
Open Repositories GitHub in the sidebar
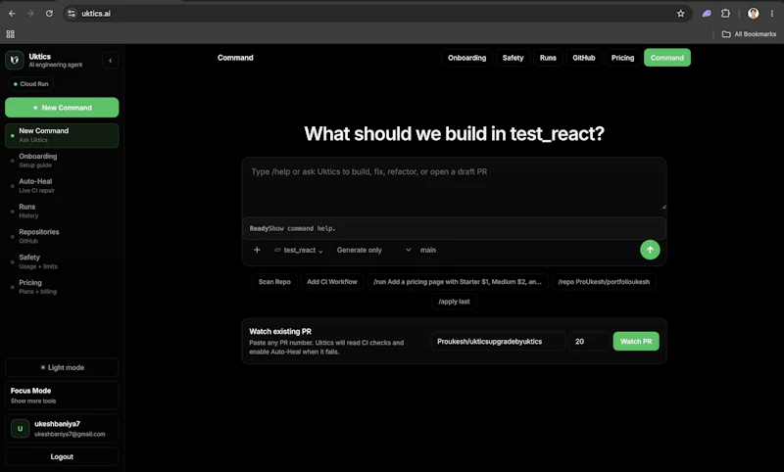[x=62, y=236]
